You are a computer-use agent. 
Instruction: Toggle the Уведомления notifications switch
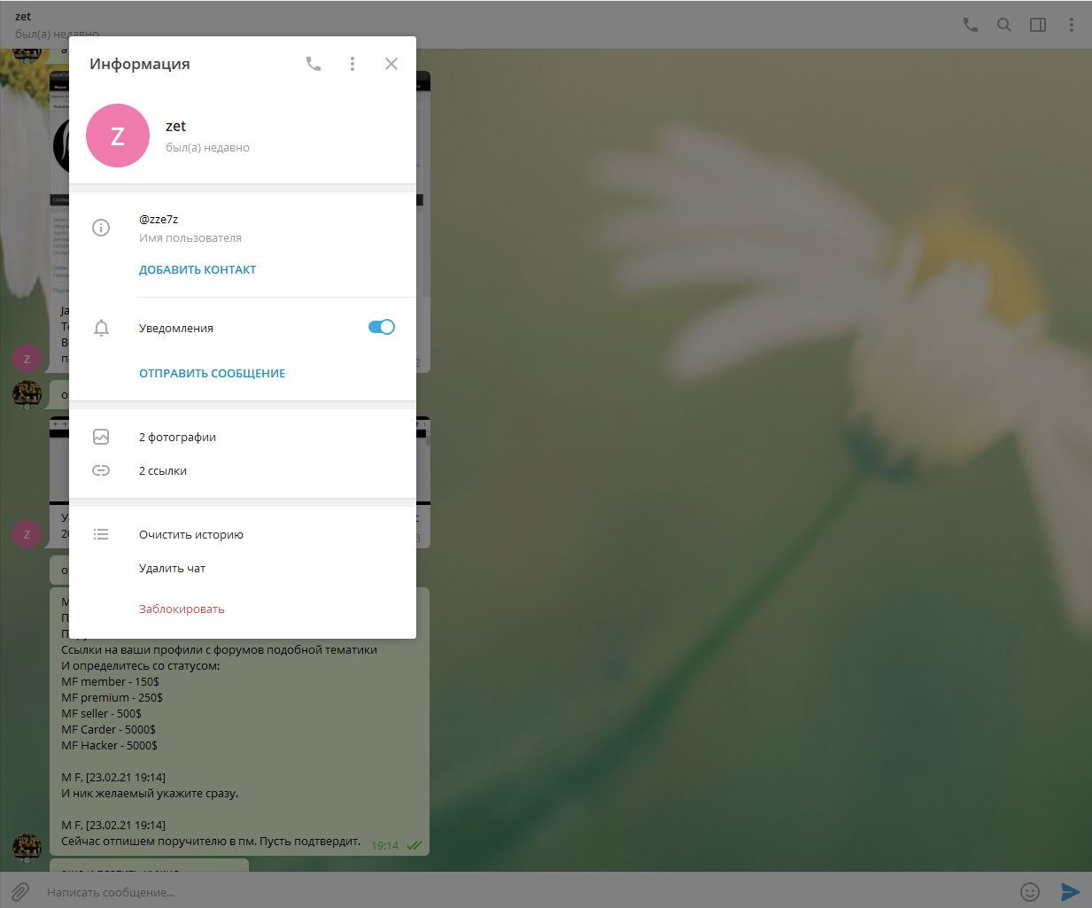pyautogui.click(x=382, y=327)
